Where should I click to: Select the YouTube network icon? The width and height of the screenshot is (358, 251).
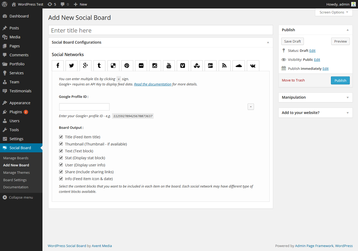click(169, 66)
